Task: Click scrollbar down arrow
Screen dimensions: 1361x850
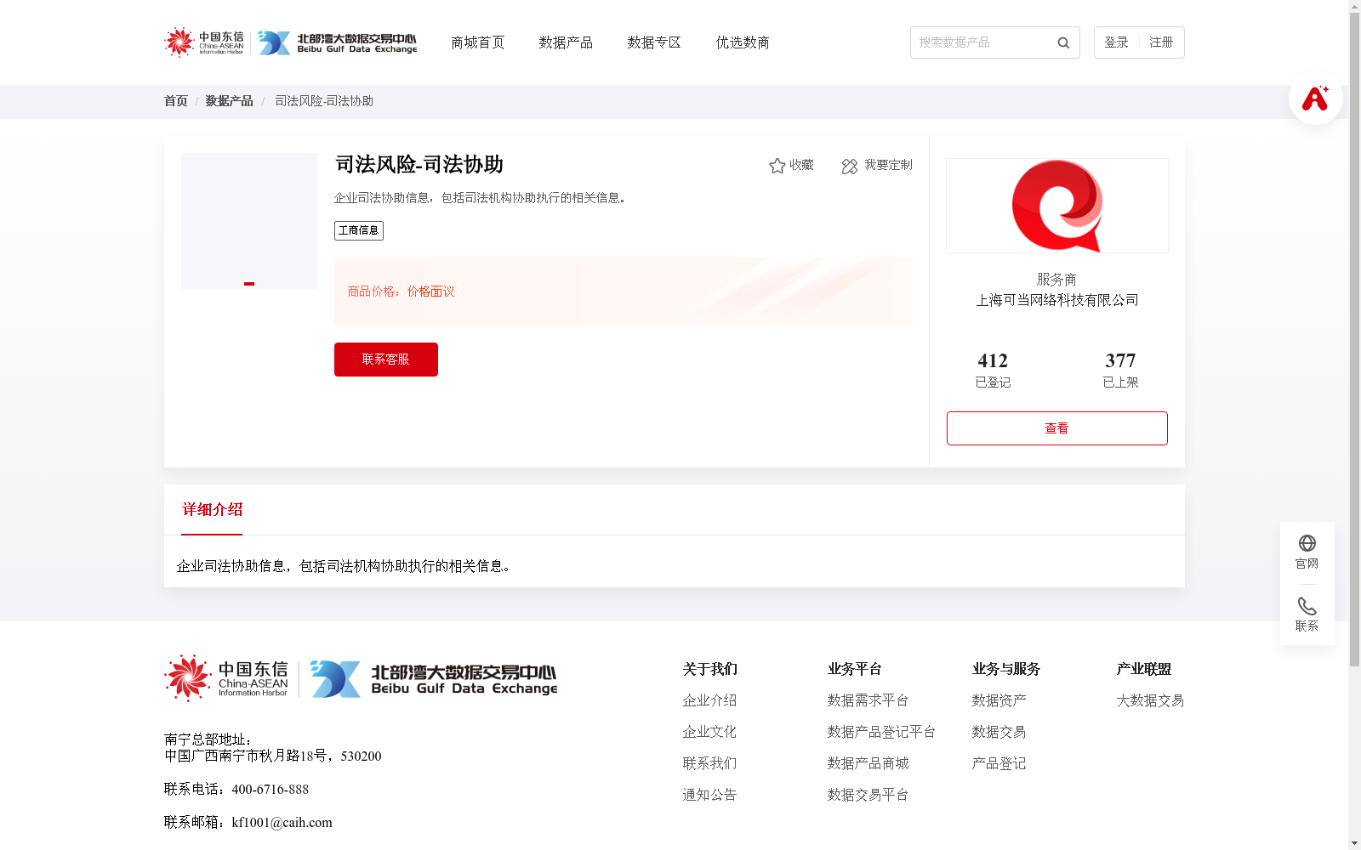Action: [x=1354, y=843]
